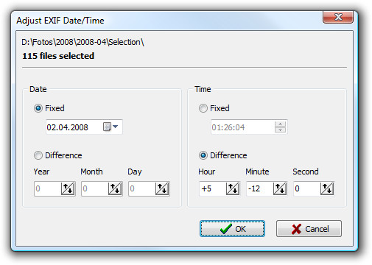
Task: Click the Second difference spinner icon
Action: pos(327,188)
